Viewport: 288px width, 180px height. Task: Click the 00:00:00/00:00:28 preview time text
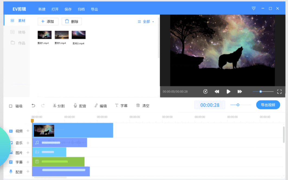(175, 91)
